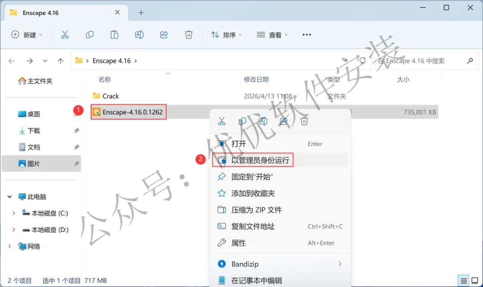Refresh the current folder
Screen dimensions: 483x287
(x=363, y=60)
